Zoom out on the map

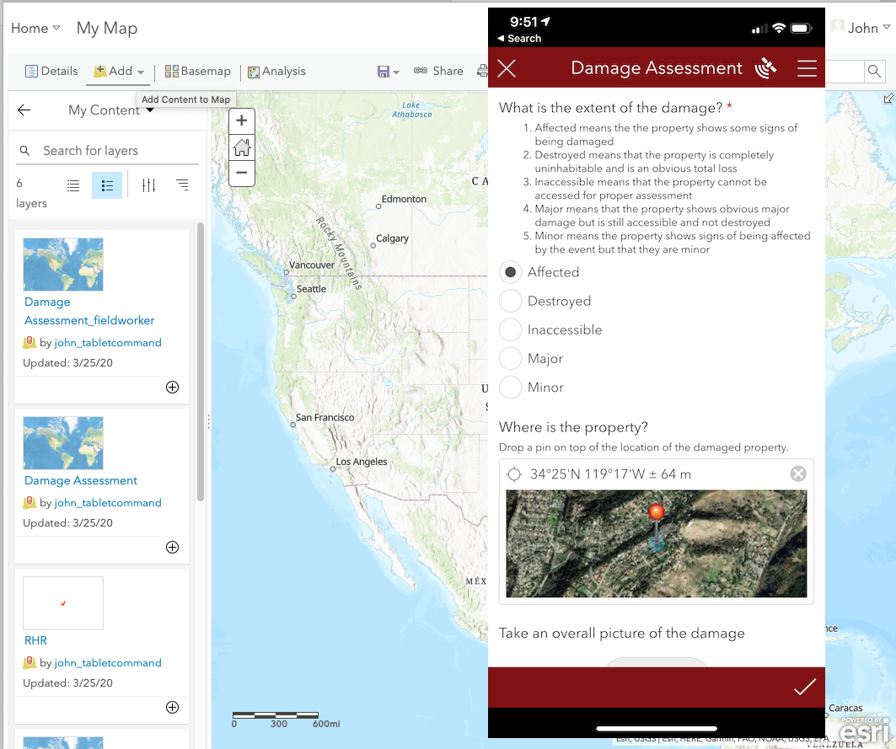point(242,174)
